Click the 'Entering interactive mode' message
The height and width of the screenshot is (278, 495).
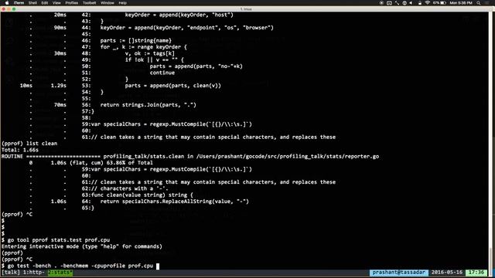pos(82,246)
